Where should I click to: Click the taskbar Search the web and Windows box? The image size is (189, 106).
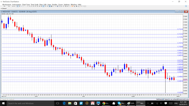pos(30,103)
